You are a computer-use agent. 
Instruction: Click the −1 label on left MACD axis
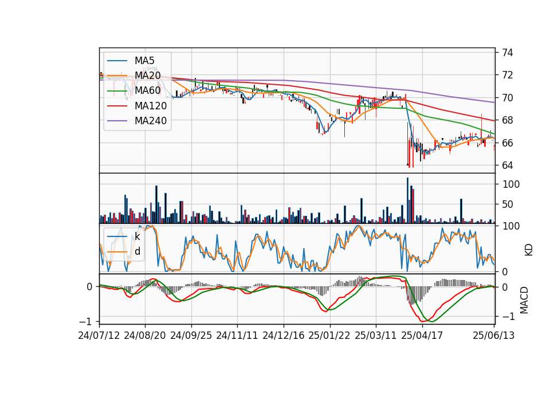click(x=85, y=321)
